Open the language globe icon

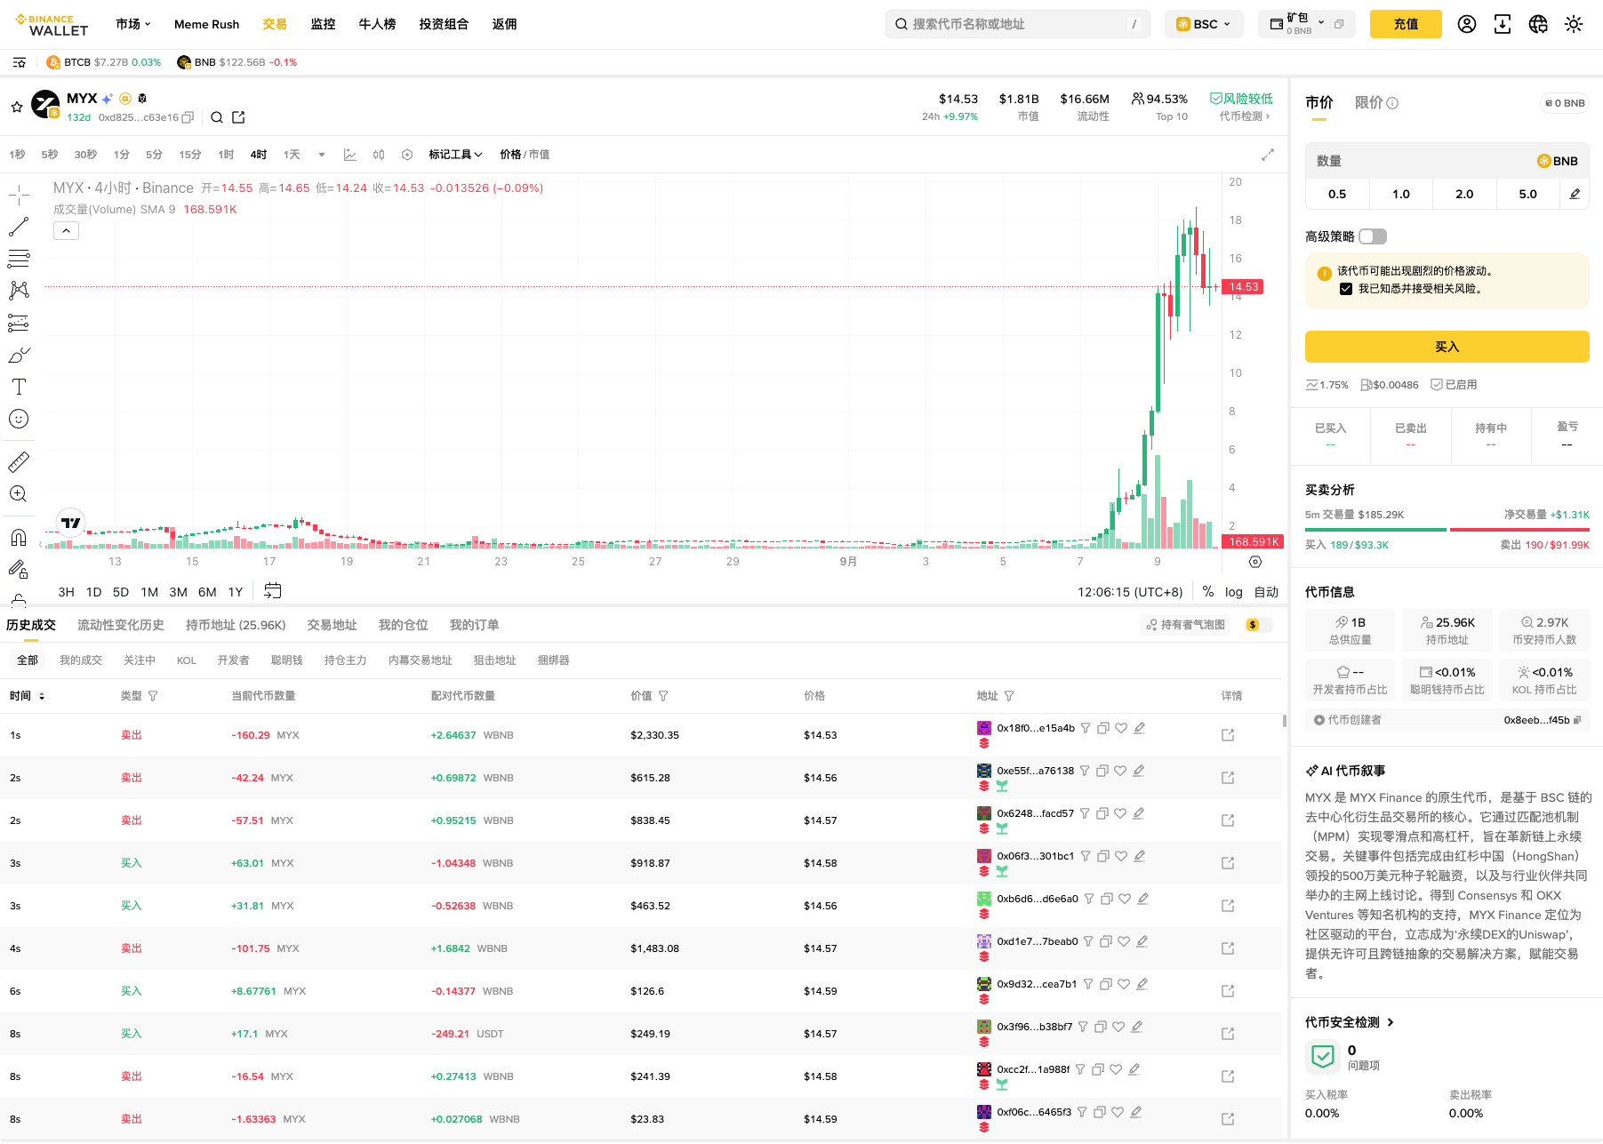coord(1538,24)
